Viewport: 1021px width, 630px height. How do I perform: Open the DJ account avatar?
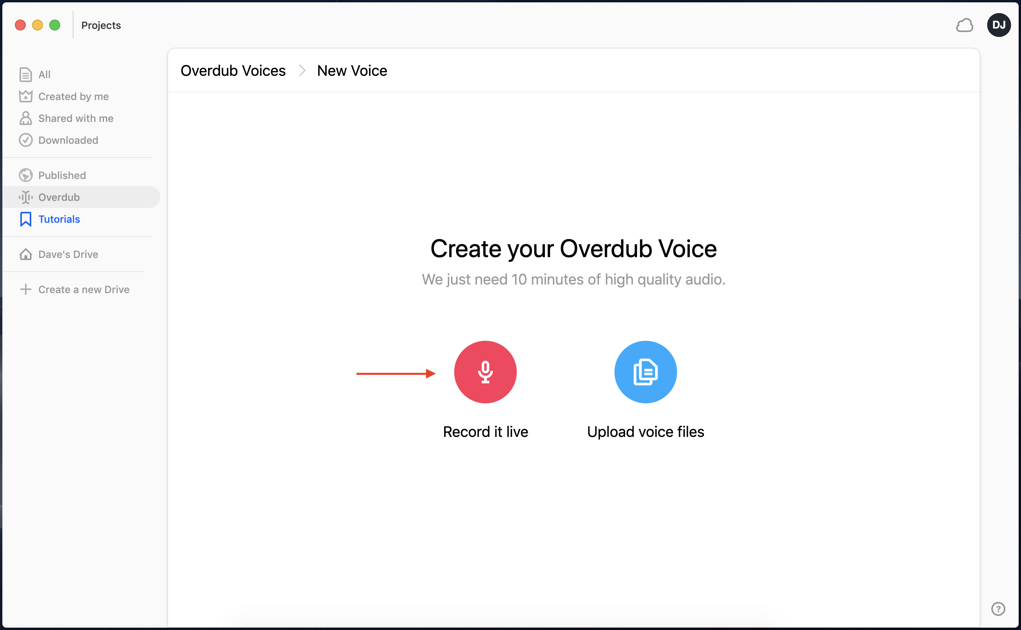pyautogui.click(x=998, y=25)
